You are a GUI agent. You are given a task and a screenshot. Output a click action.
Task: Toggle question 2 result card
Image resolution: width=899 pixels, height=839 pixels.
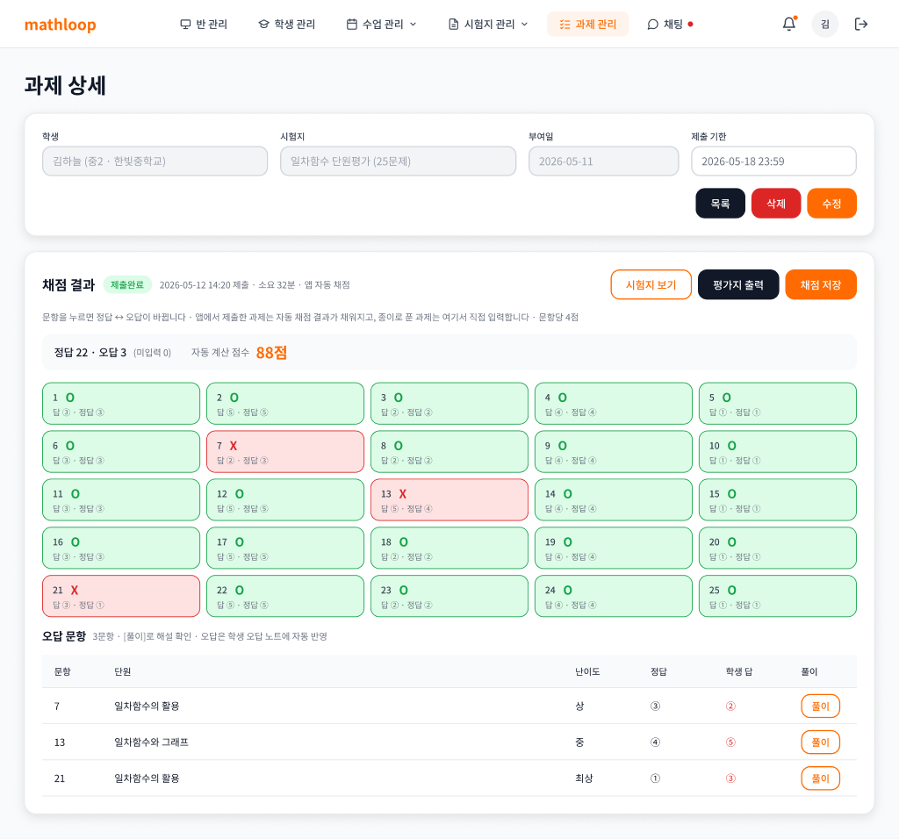[x=285, y=404]
